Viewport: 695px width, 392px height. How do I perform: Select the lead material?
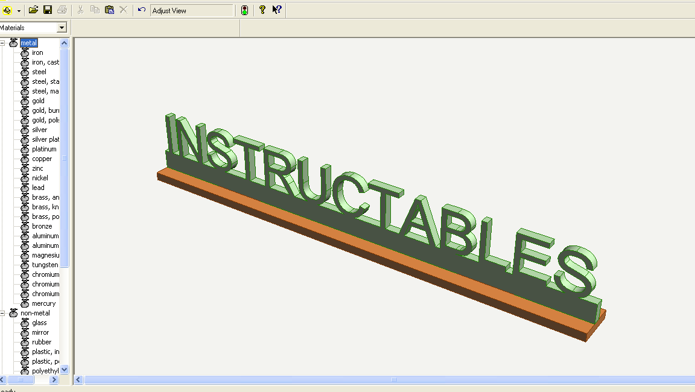click(38, 188)
